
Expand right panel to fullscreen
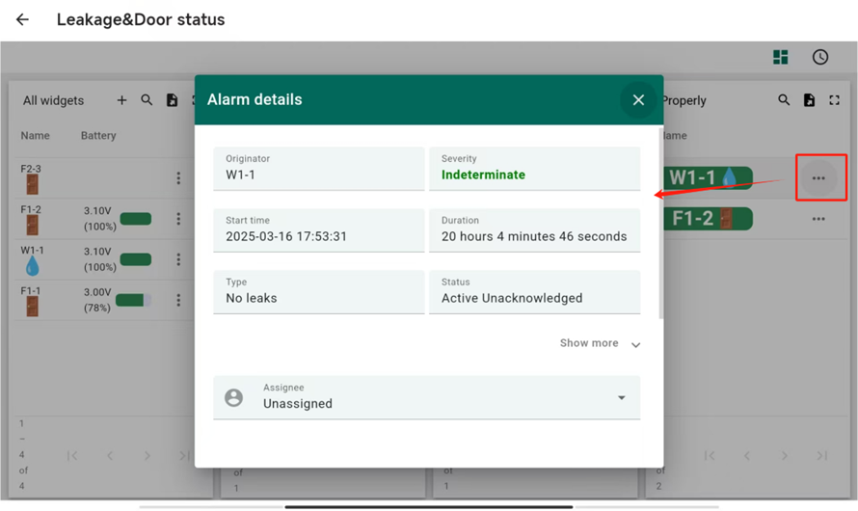835,100
